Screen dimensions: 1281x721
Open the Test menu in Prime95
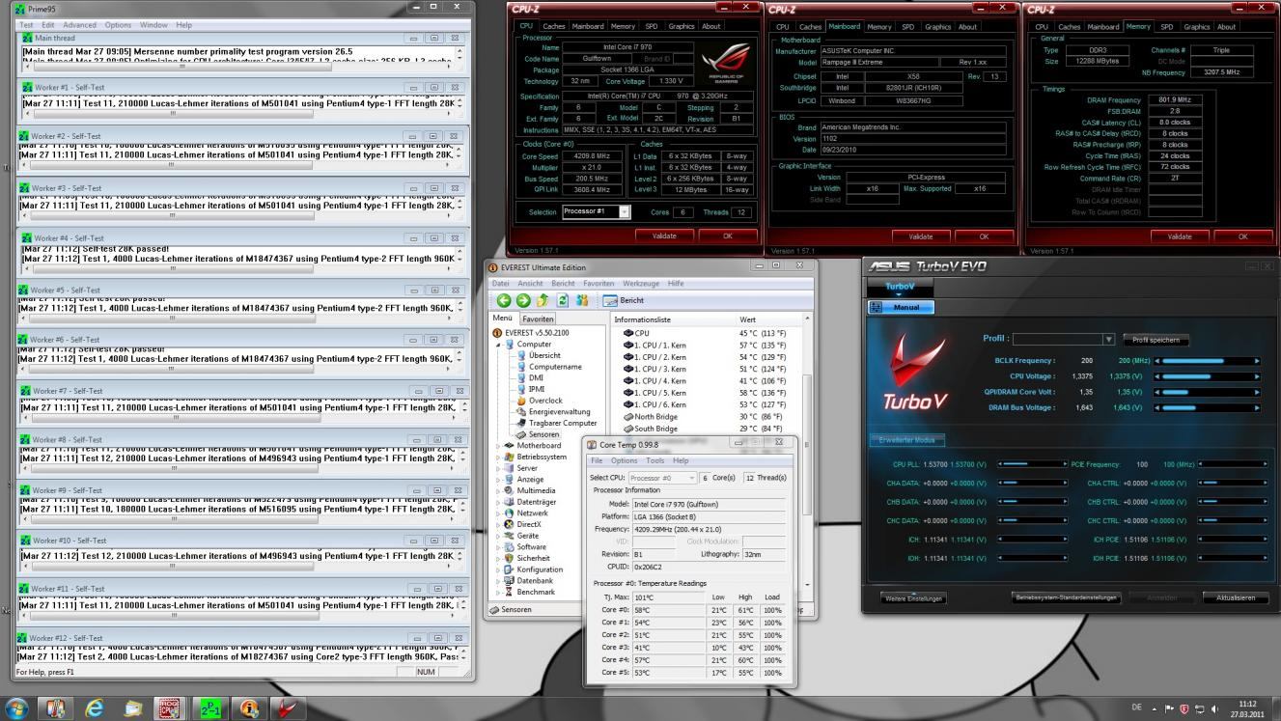coord(26,24)
